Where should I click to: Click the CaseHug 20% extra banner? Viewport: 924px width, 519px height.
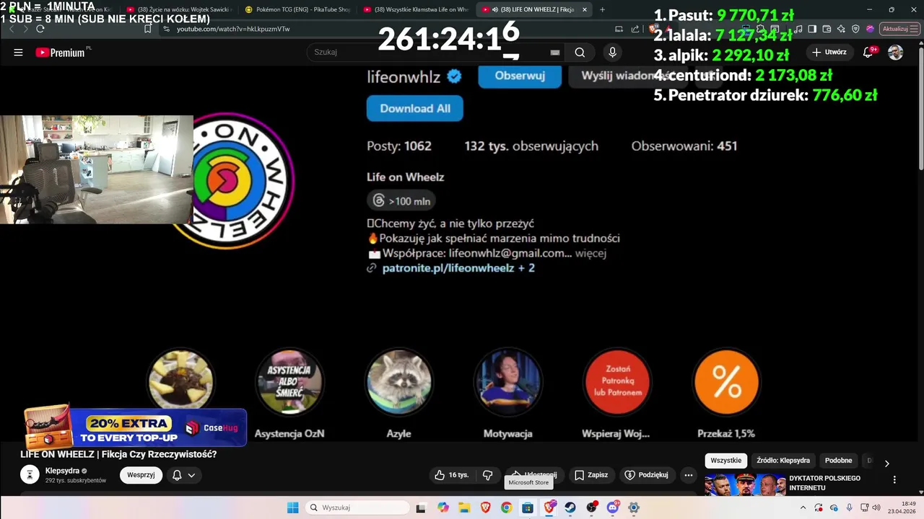pos(136,427)
